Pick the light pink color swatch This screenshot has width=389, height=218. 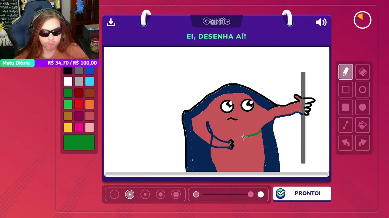90,127
